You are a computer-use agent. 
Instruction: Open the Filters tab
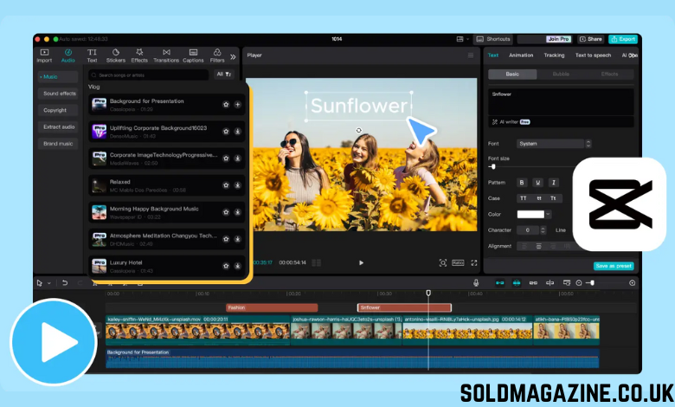[217, 55]
